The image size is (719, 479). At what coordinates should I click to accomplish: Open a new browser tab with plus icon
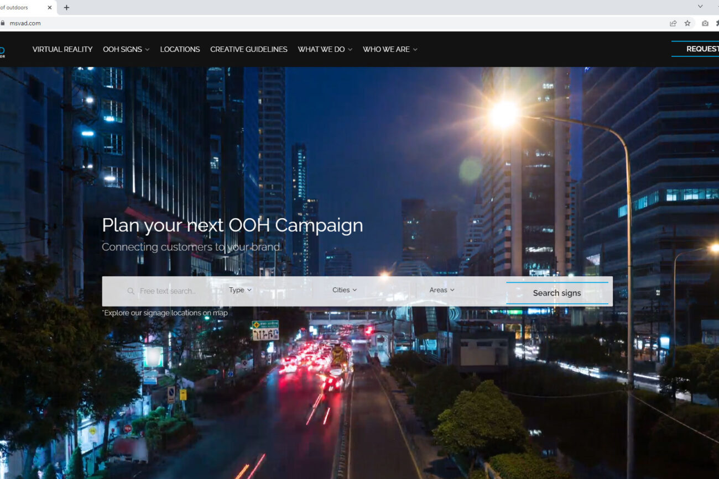(x=66, y=8)
